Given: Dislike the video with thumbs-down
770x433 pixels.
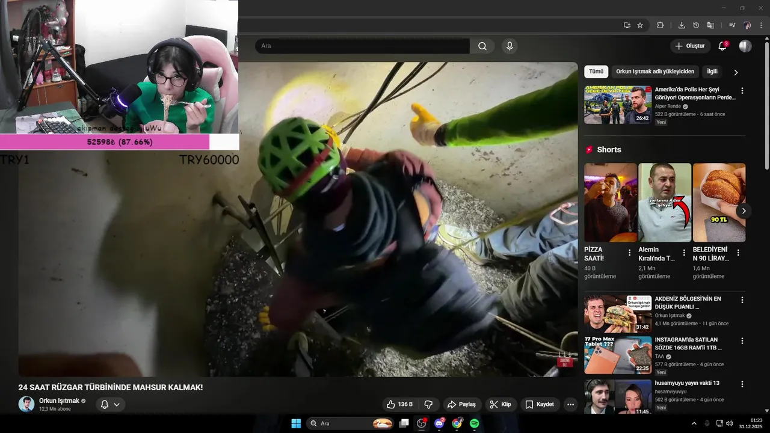Looking at the screenshot, I should [429, 404].
